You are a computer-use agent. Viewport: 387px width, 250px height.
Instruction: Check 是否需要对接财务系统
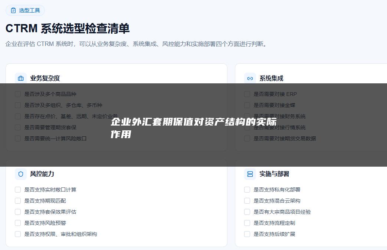(247, 116)
